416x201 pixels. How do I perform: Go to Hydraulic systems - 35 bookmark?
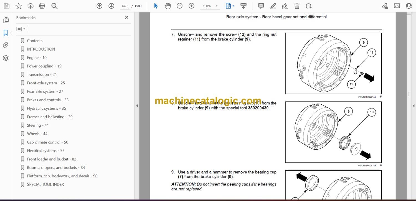47,108
